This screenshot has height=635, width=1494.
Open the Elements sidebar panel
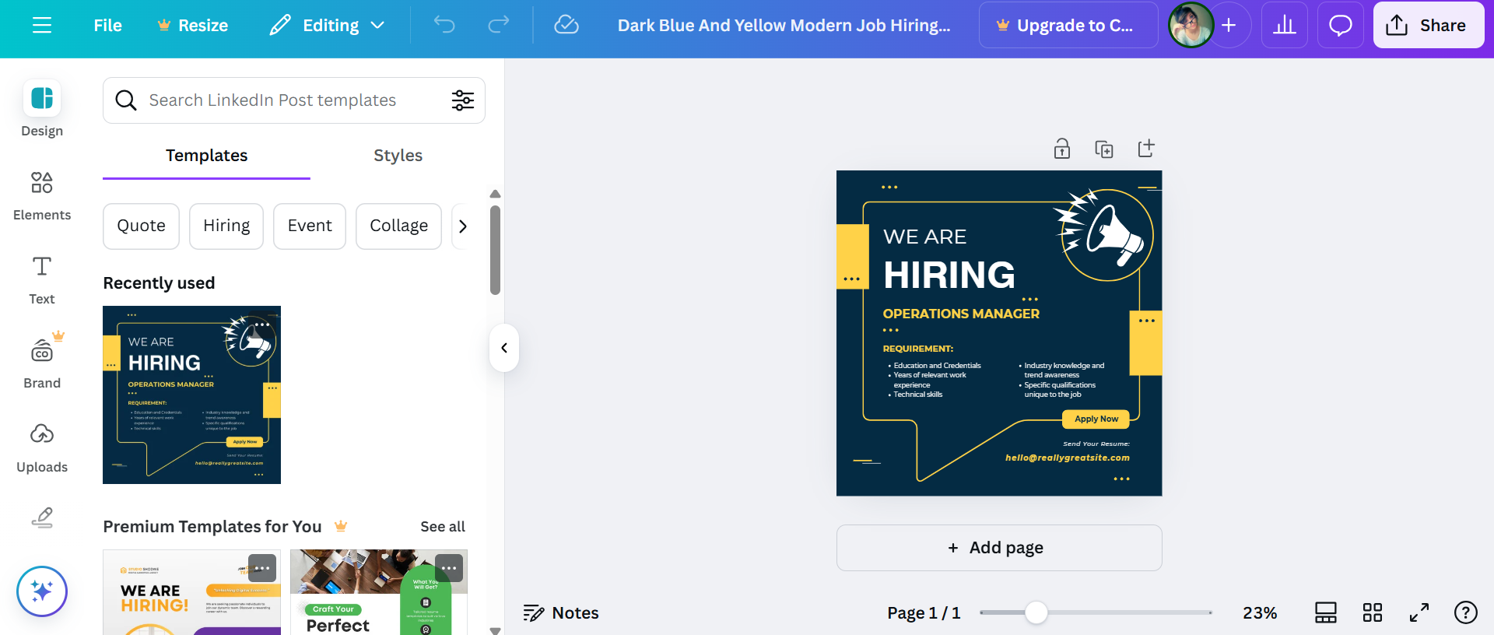pos(42,195)
